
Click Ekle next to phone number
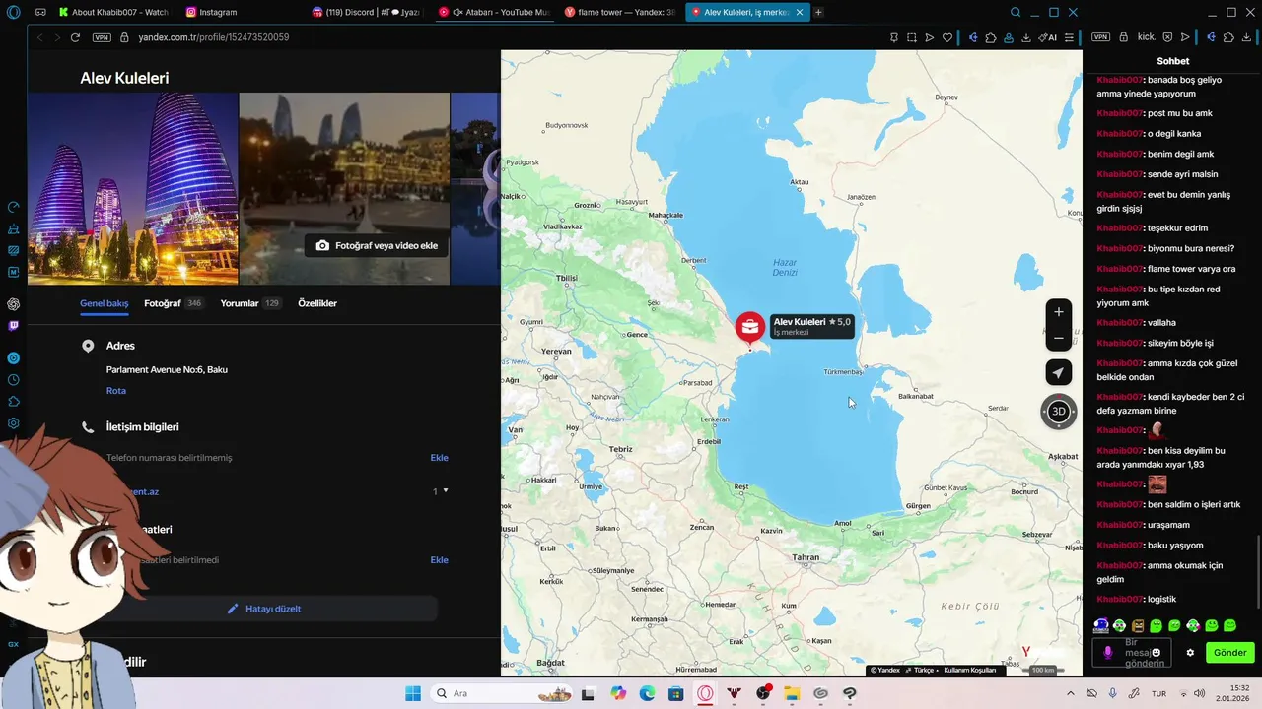point(439,458)
